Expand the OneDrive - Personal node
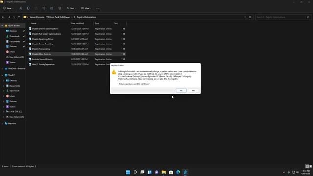The width and height of the screenshot is (313, 176). click(2, 68)
